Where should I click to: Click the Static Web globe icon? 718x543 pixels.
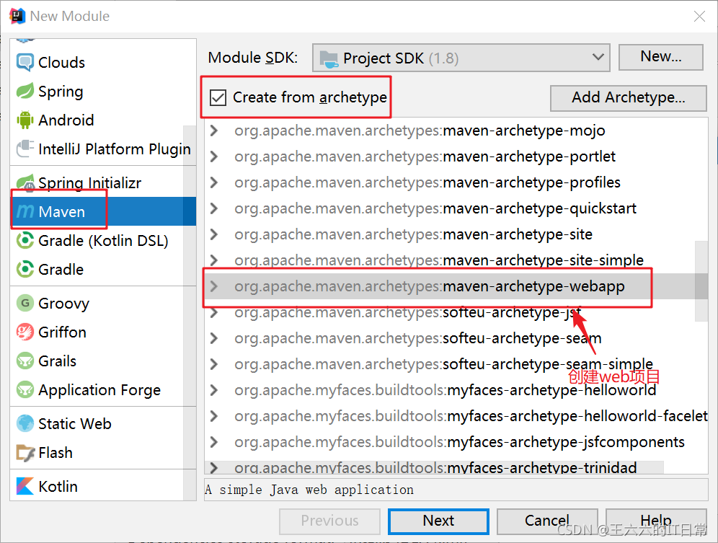[25, 424]
